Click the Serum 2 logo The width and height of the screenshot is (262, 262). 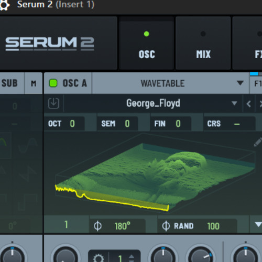50,43
